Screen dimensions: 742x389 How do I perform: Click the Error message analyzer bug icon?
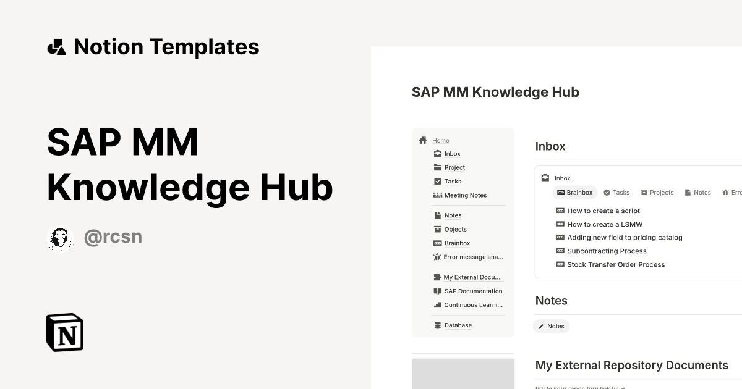click(437, 257)
